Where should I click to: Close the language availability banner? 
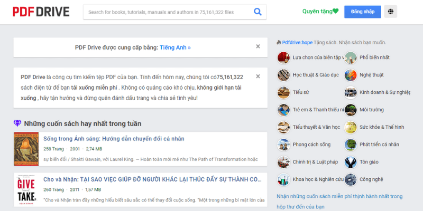pyautogui.click(x=258, y=46)
